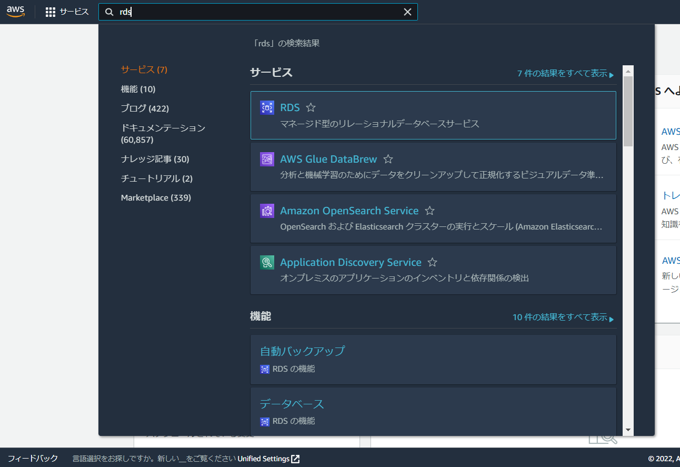Viewport: 680px width, 467px height.
Task: Favorite AWS Glue DataBrew with star
Action: 388,159
